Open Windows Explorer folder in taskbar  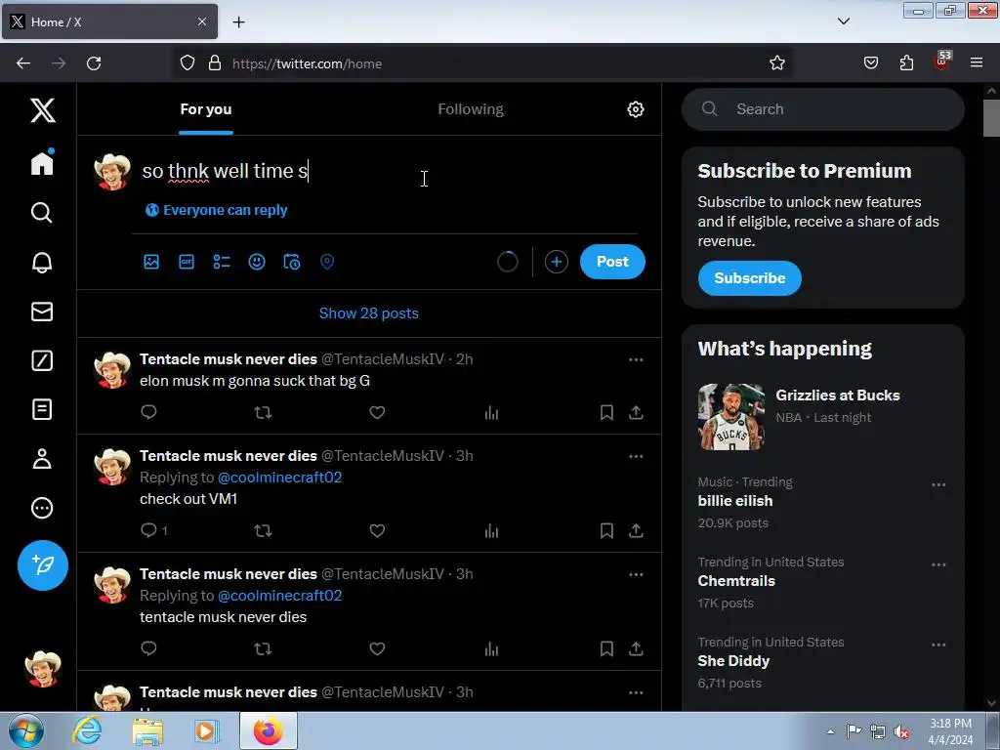(x=147, y=731)
